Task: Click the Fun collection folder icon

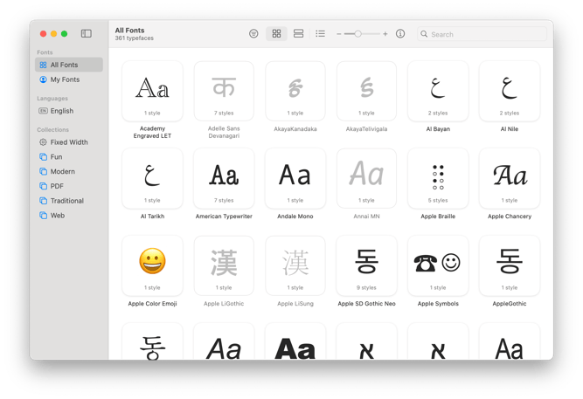Action: (x=43, y=157)
